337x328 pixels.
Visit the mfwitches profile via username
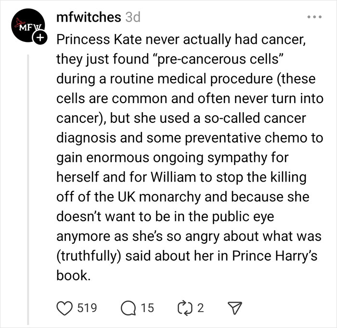pos(88,17)
